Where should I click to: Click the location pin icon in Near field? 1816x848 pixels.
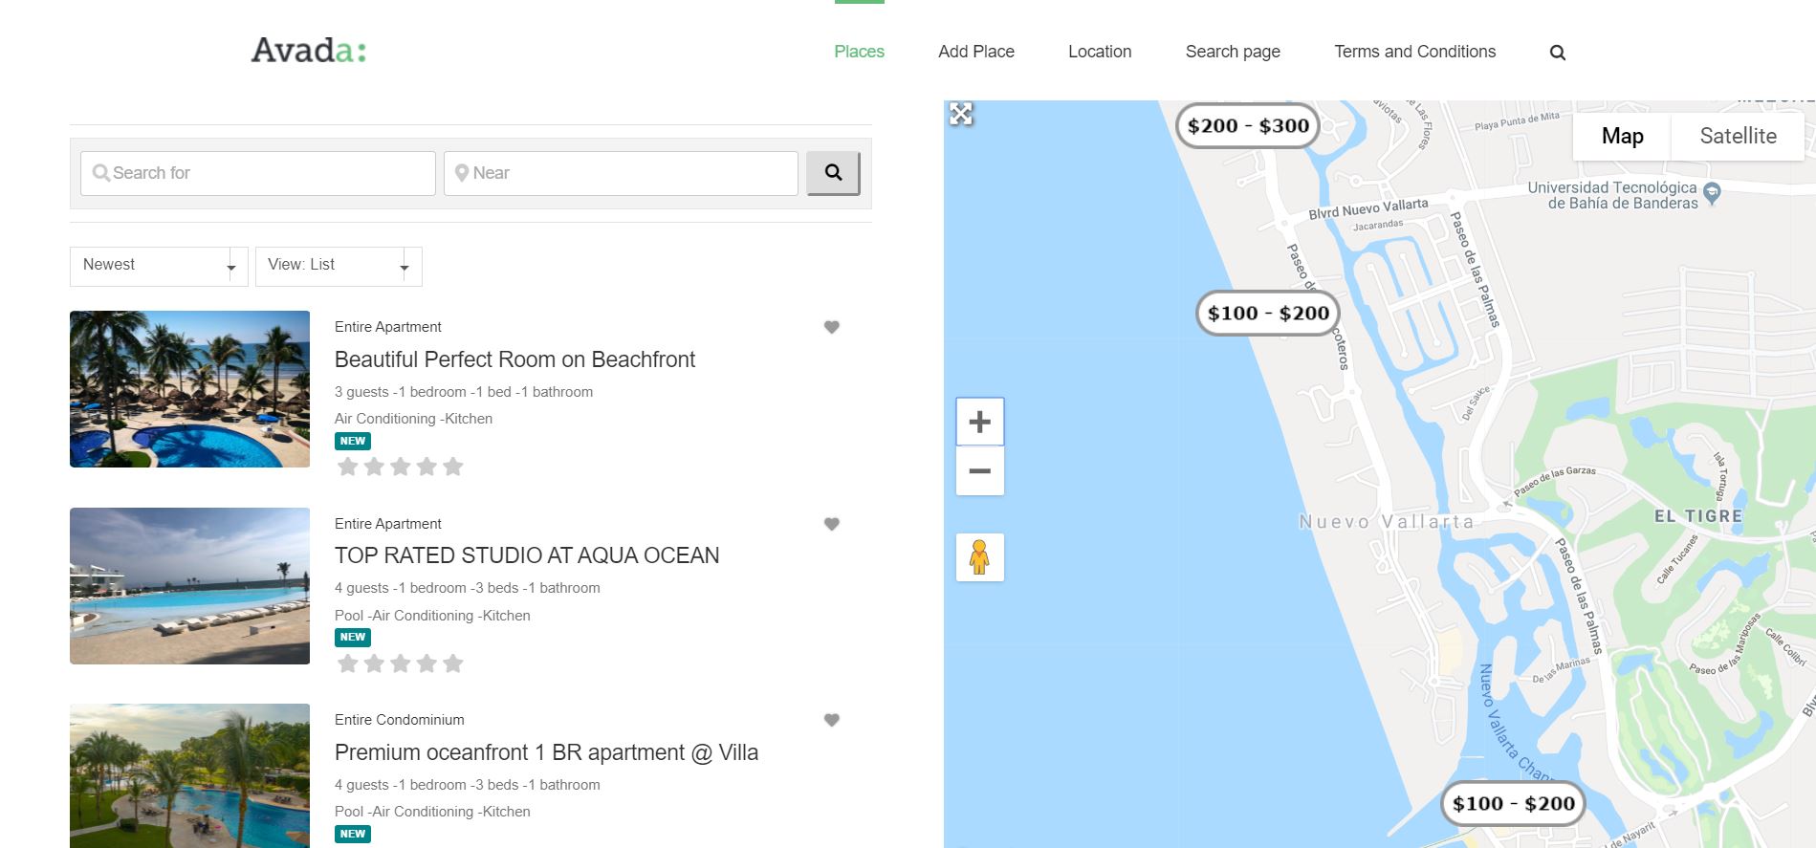click(463, 173)
